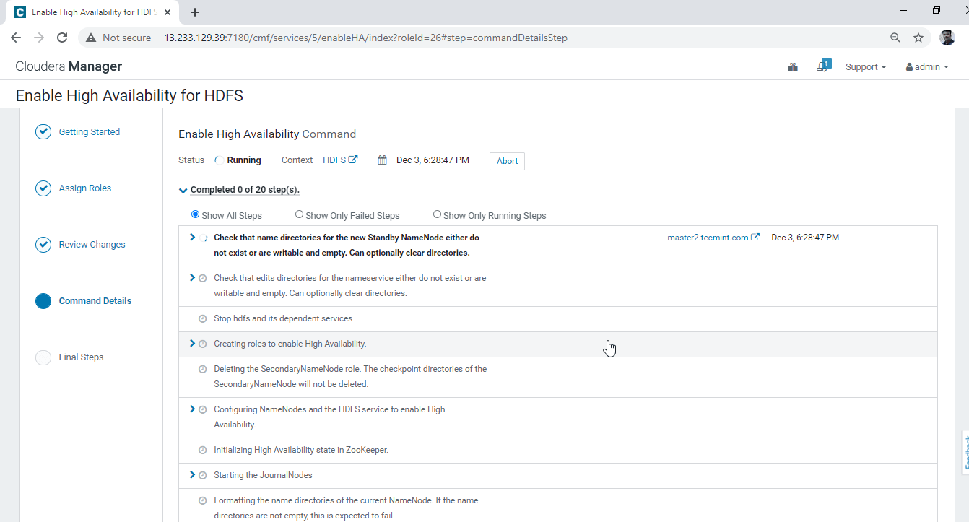Click the Command Details step circle
Screen dimensions: 969x522
[x=43, y=301]
